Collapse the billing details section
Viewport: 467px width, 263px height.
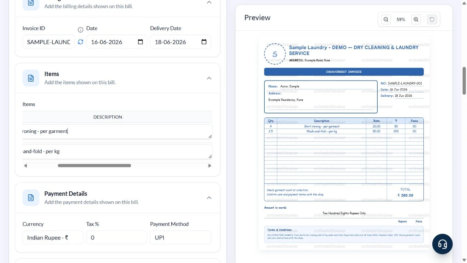tap(209, 2)
